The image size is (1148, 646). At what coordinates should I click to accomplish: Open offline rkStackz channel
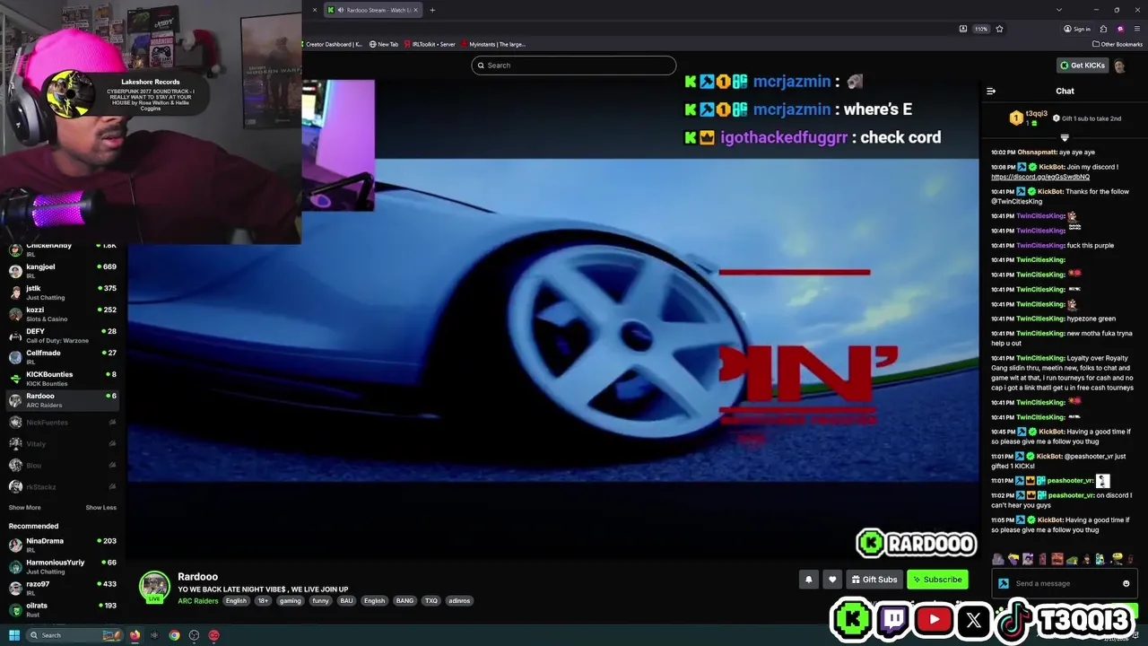point(63,486)
